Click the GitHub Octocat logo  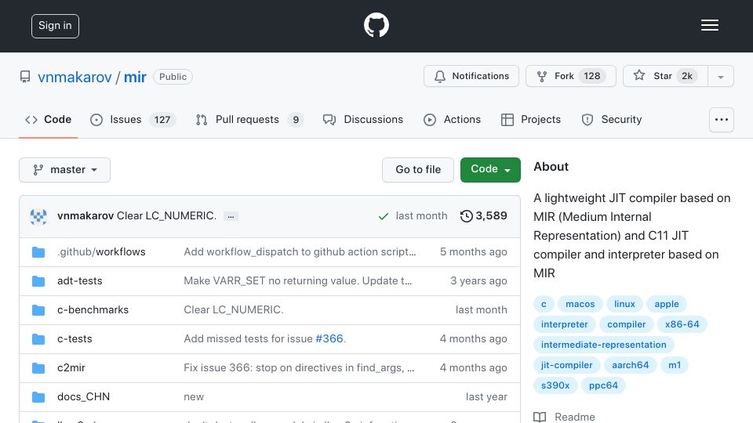[376, 25]
